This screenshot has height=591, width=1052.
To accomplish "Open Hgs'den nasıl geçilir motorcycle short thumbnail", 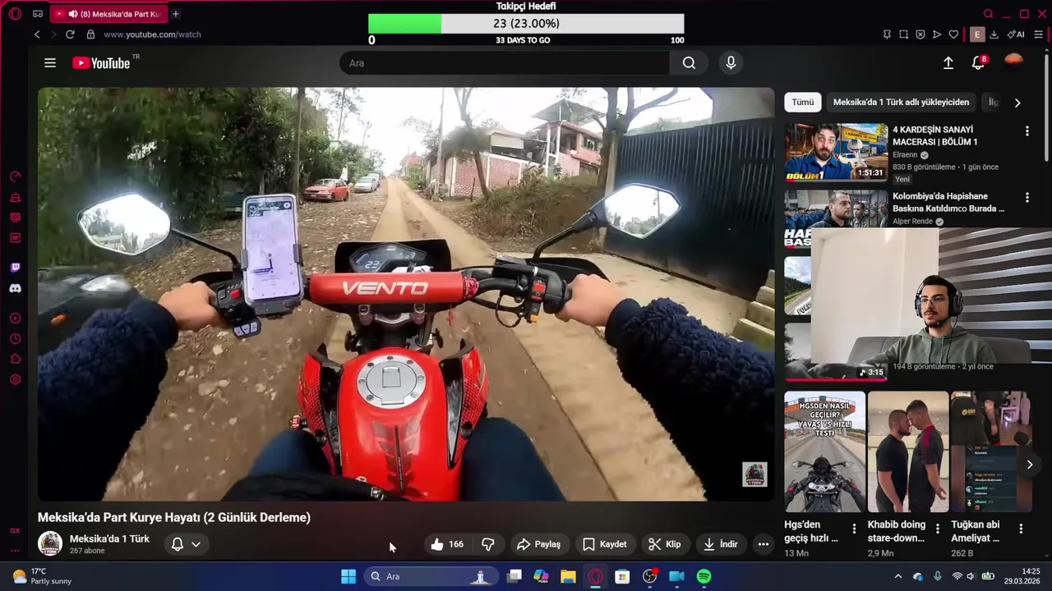I will (x=824, y=451).
